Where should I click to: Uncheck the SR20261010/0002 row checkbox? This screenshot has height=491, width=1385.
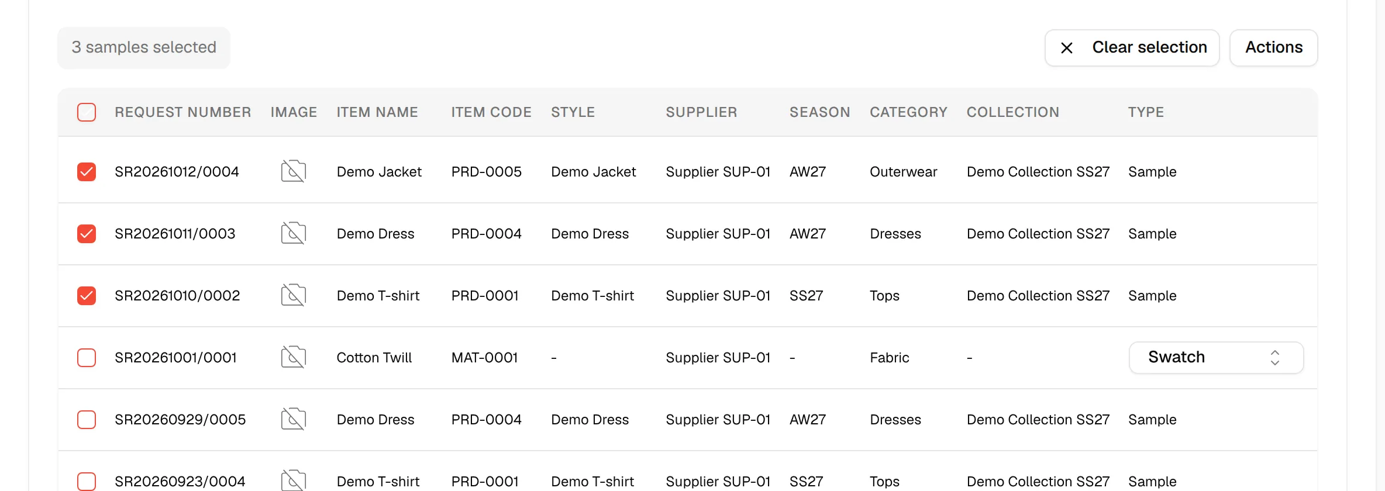tap(87, 296)
